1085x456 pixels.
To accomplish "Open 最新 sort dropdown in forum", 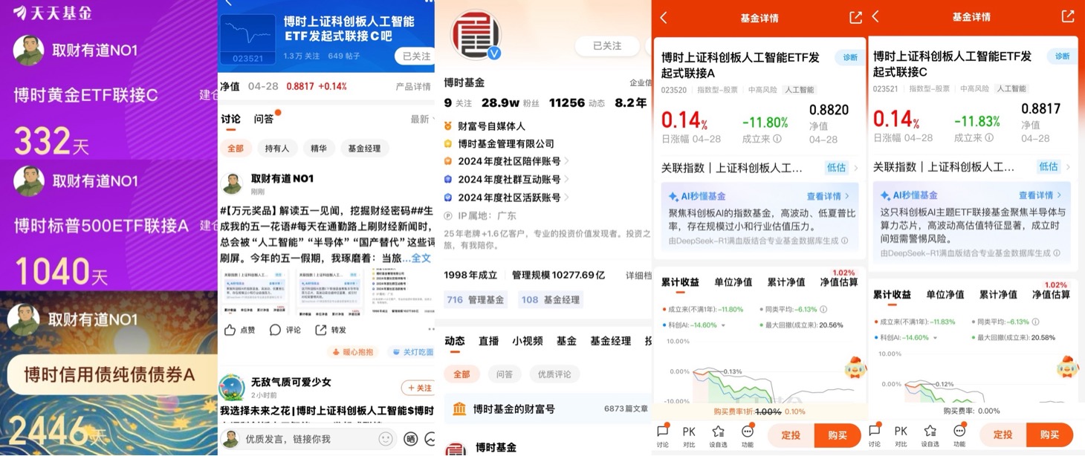I will coord(423,119).
